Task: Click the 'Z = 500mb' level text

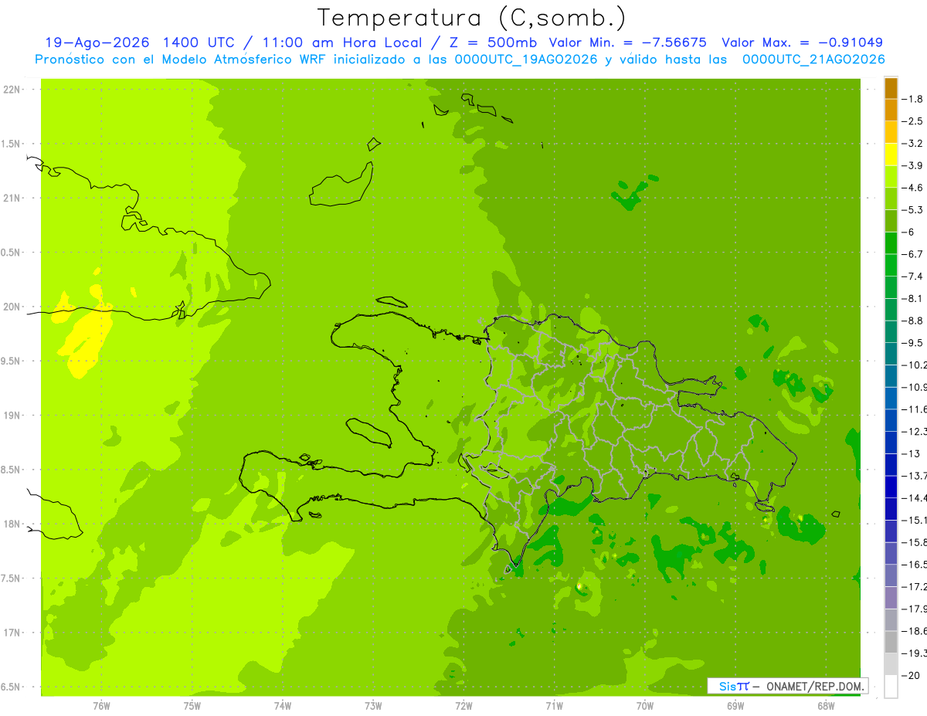Action: coord(492,42)
